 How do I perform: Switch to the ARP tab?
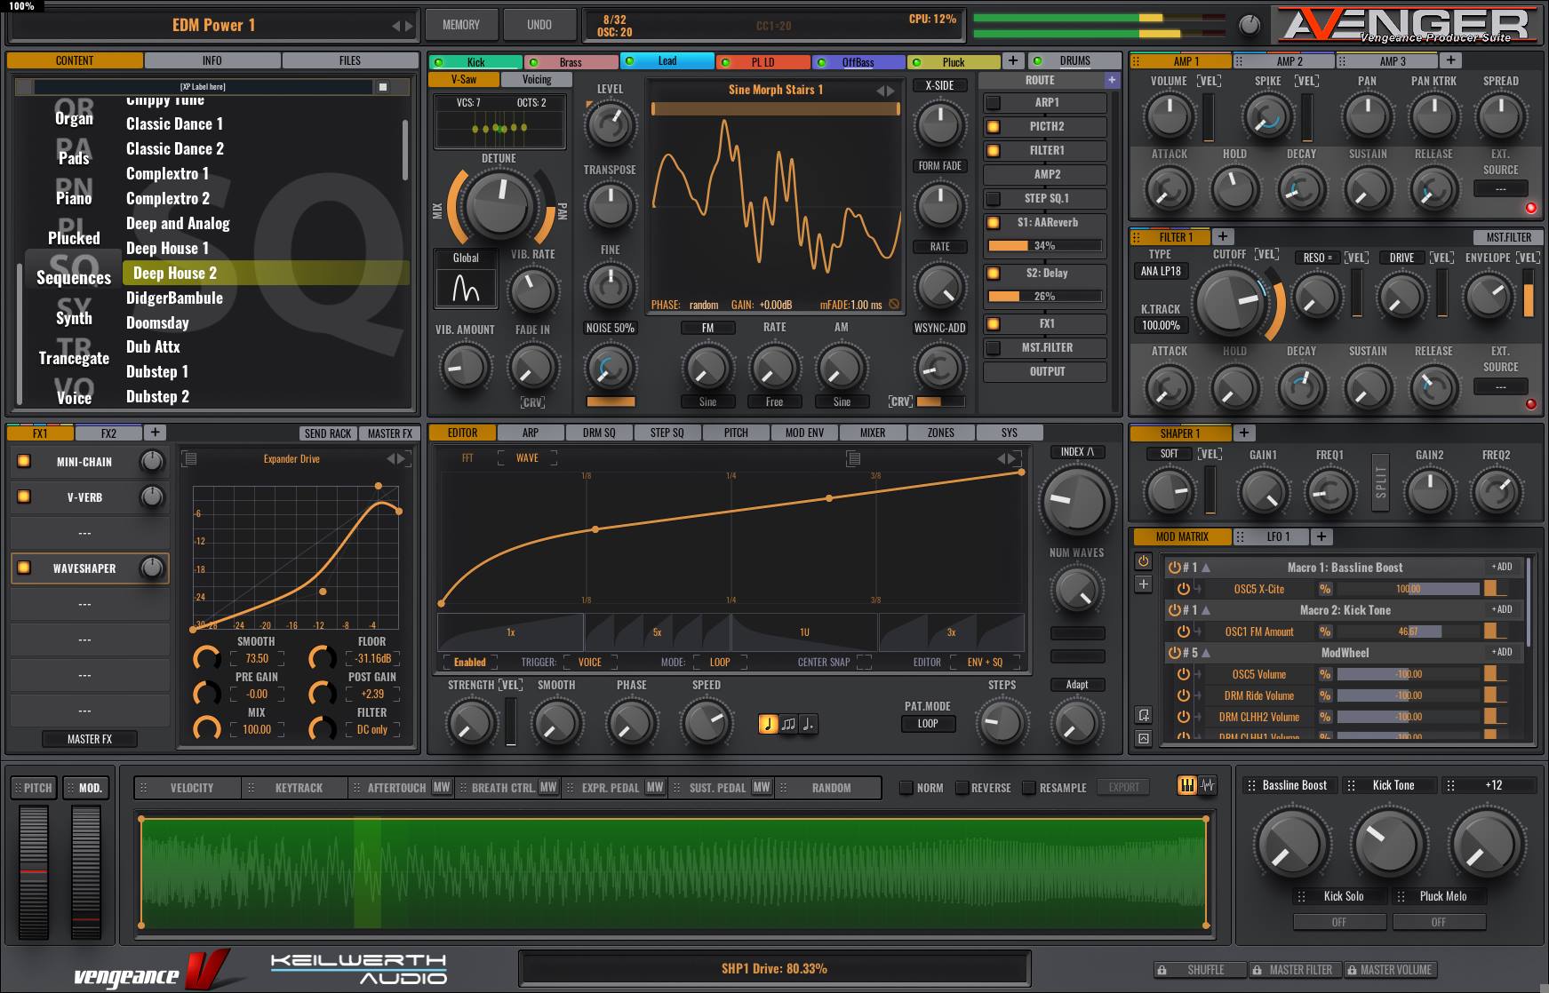point(531,433)
